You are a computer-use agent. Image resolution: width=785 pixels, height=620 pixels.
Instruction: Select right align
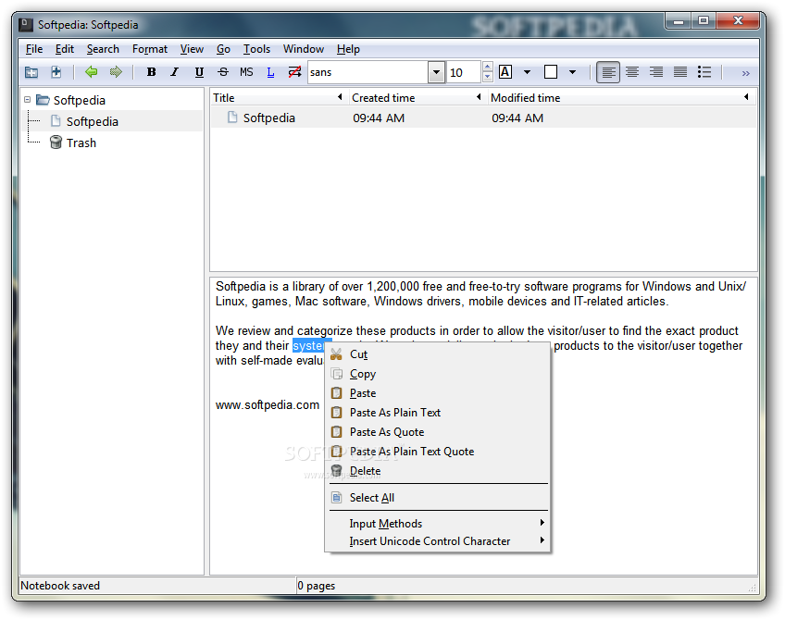(656, 72)
